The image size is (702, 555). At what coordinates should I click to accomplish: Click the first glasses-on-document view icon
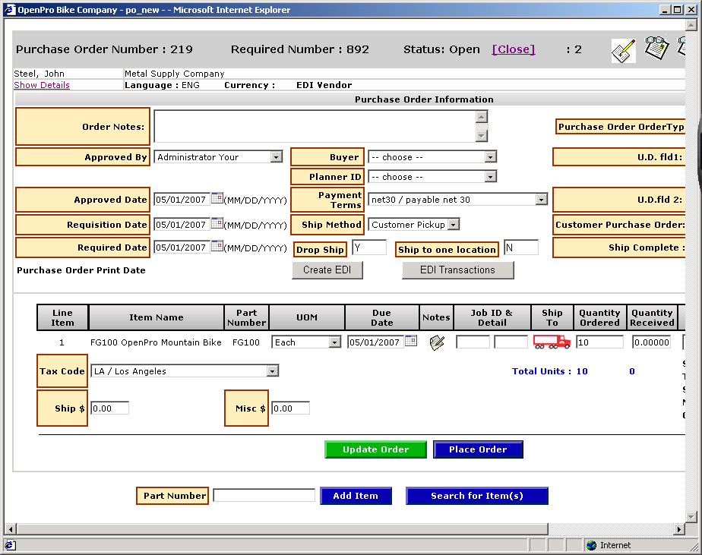pos(656,49)
